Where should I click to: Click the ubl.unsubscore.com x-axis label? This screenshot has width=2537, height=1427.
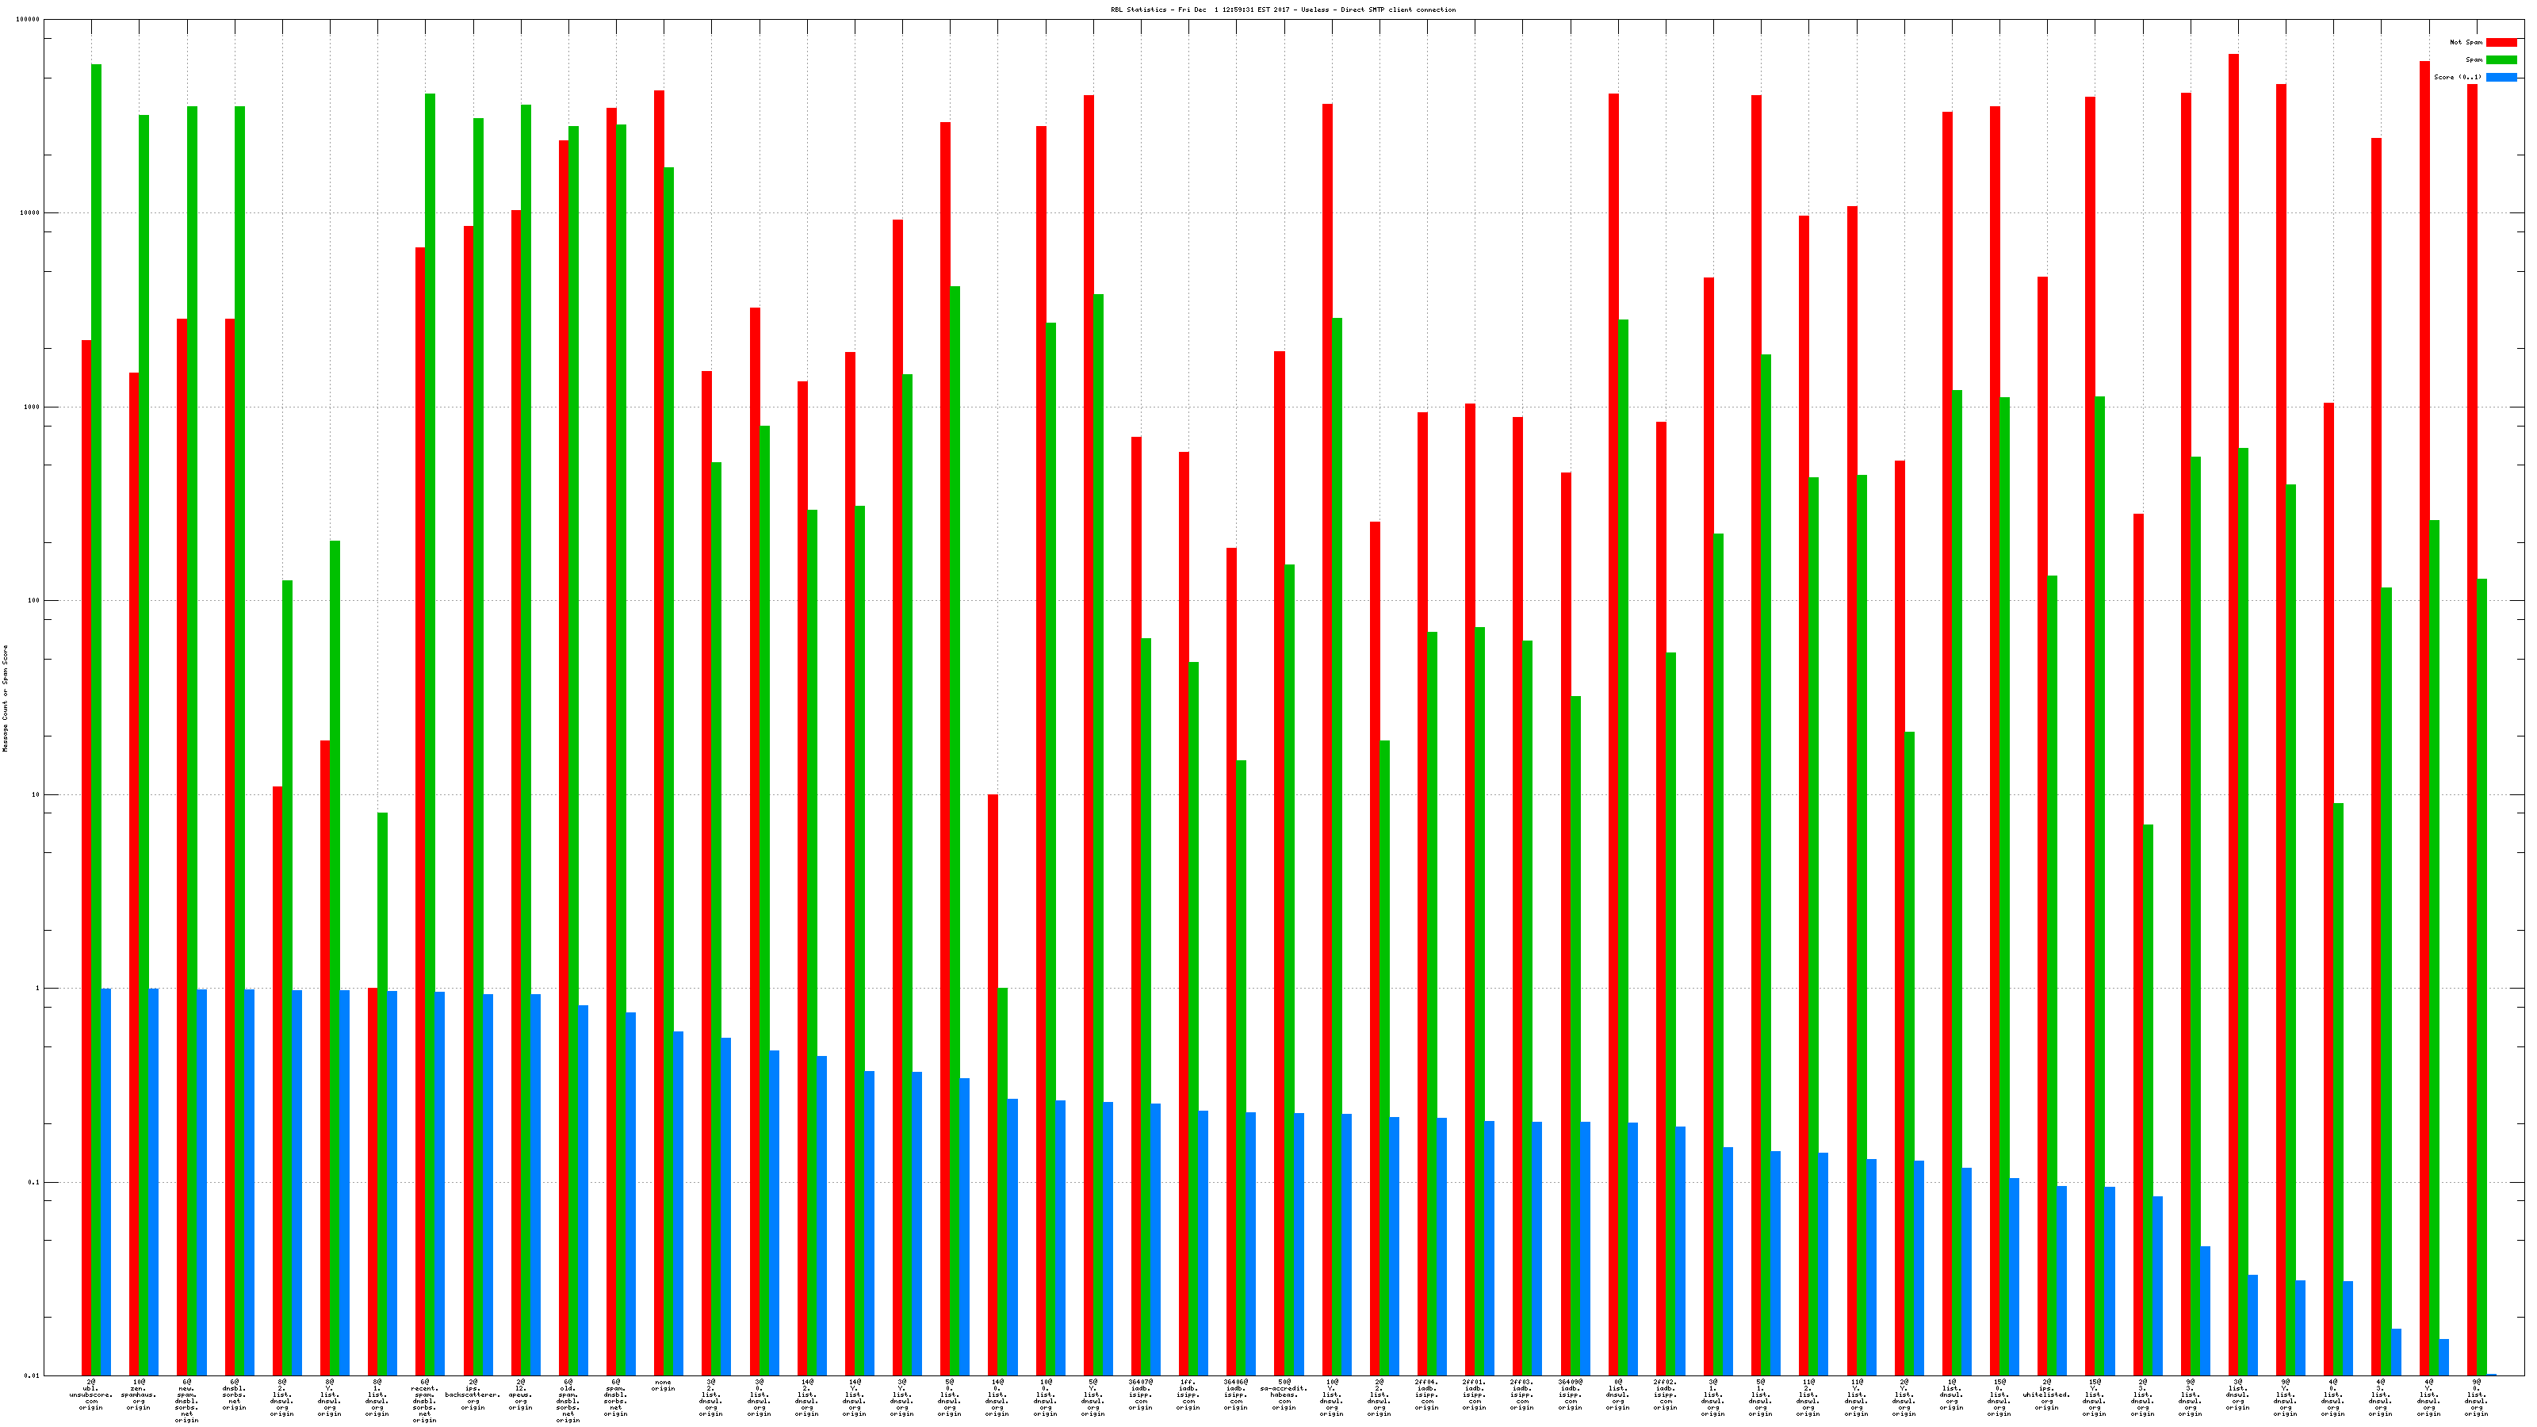(90, 1394)
